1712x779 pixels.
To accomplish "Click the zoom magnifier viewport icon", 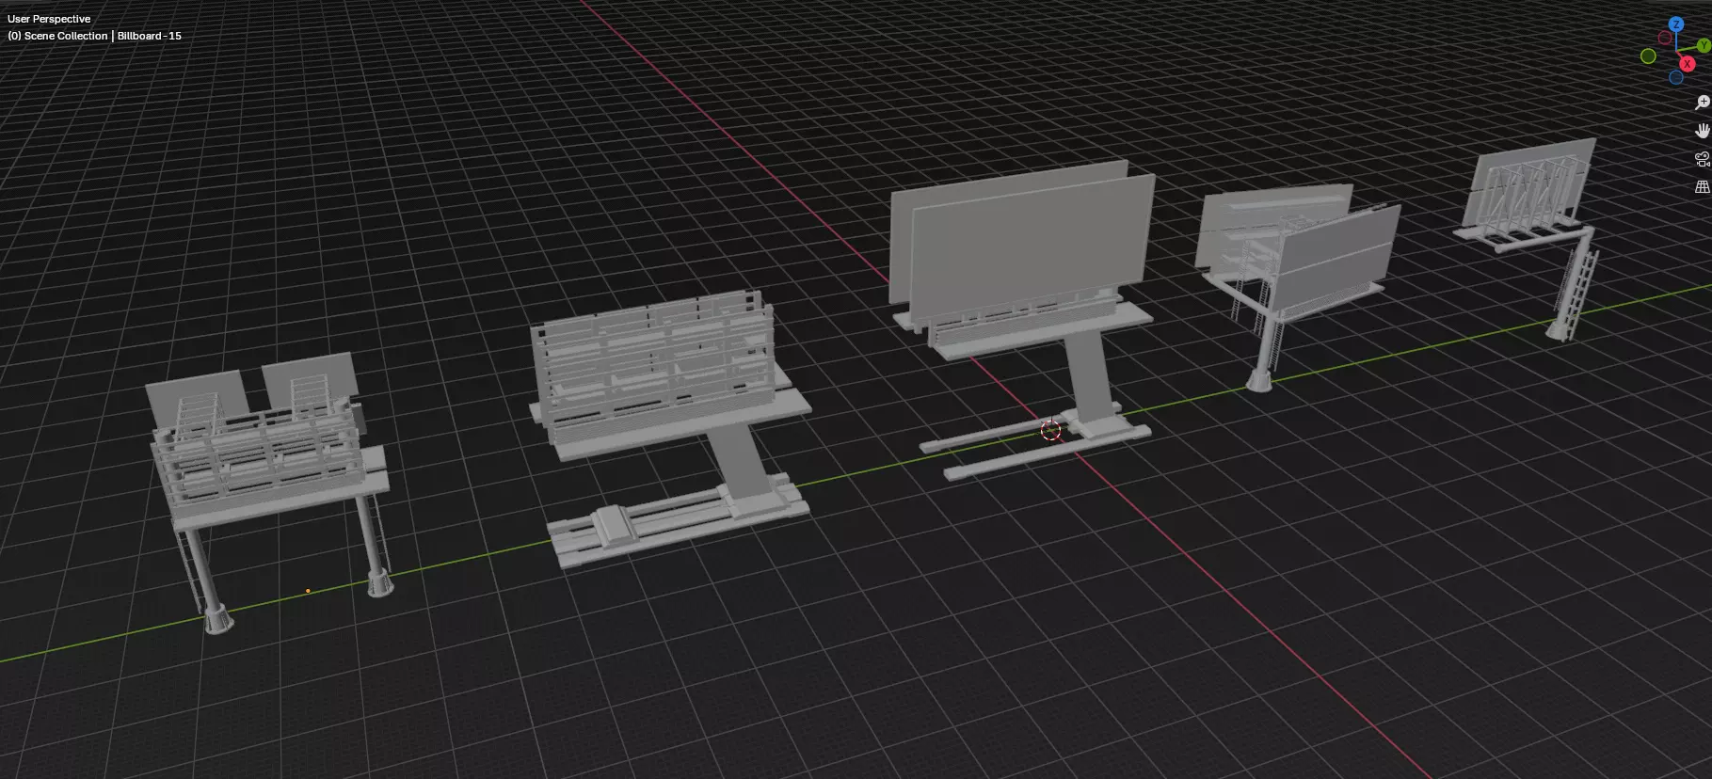I will (1702, 103).
